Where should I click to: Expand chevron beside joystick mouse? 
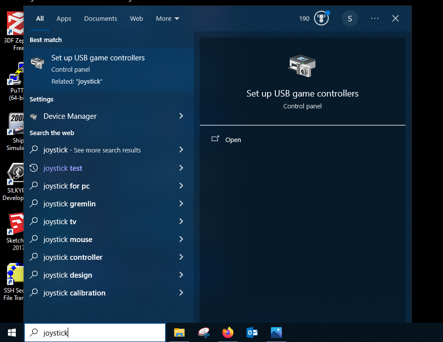coord(181,240)
